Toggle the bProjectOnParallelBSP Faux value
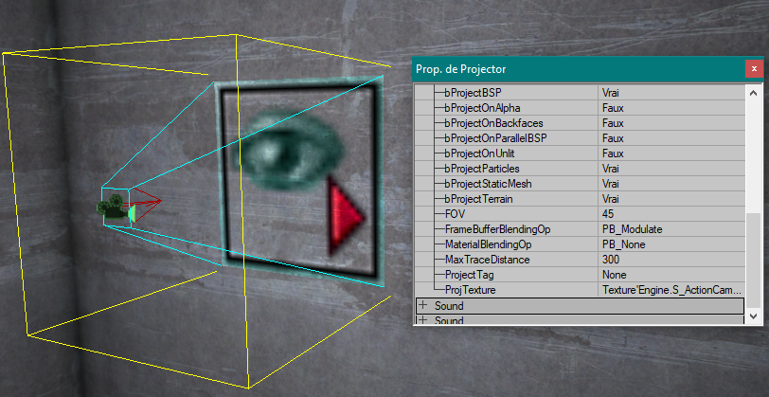 671,138
